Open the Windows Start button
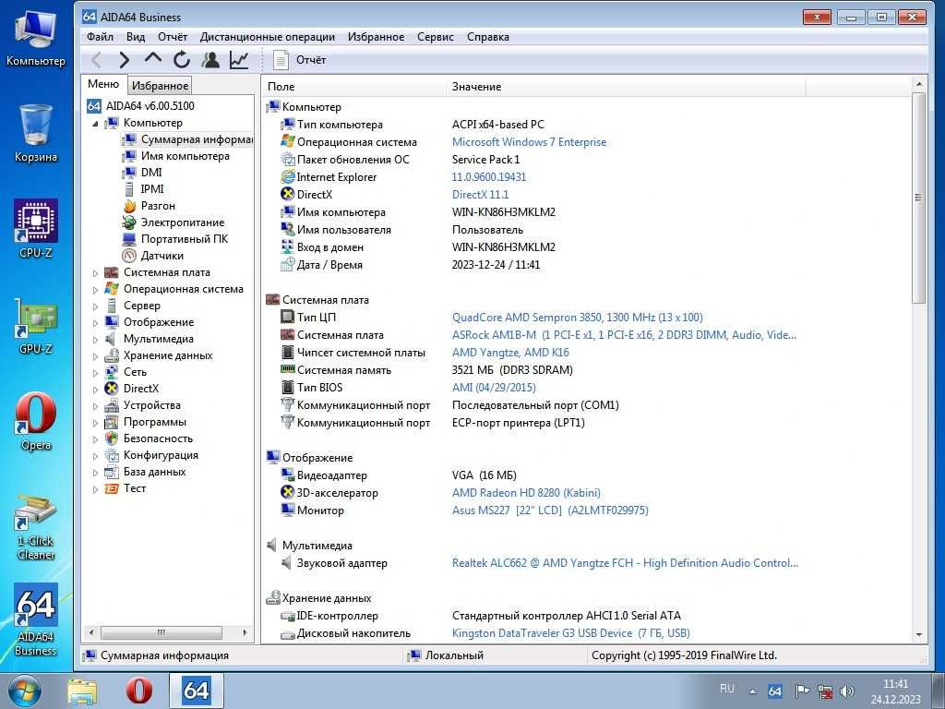The image size is (945, 709). coord(25,691)
